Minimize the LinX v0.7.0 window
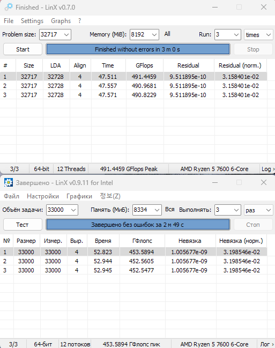 215,7
